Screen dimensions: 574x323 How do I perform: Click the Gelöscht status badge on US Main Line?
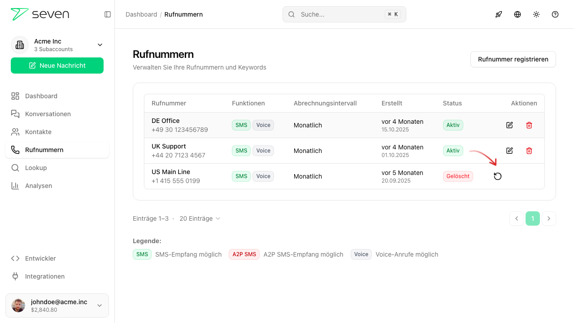click(x=458, y=176)
